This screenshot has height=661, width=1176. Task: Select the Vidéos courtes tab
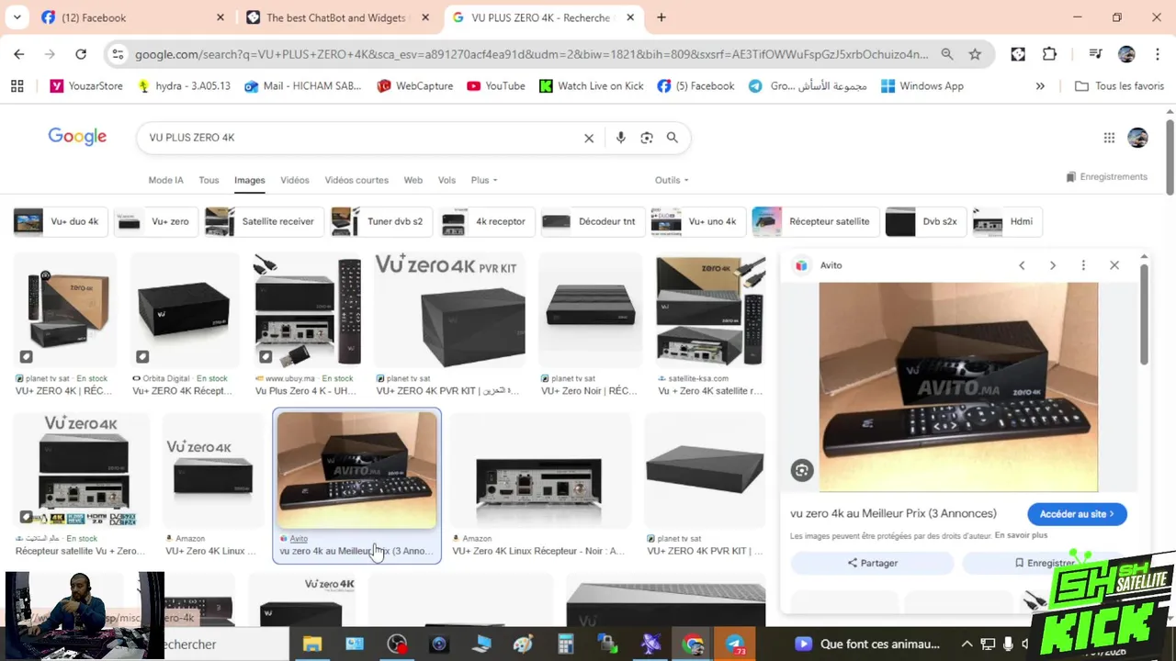356,180
